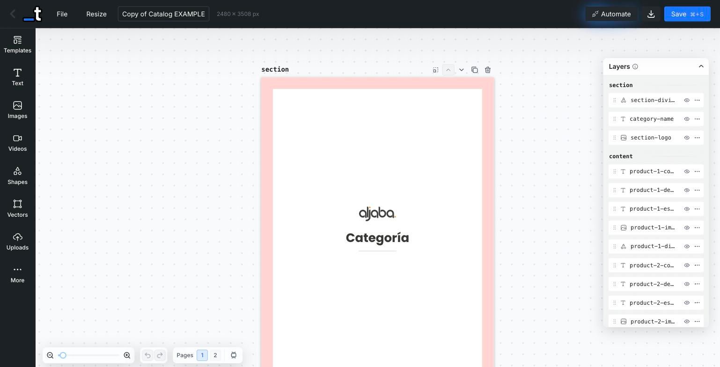Save the design
This screenshot has height=367, width=720.
687,14
